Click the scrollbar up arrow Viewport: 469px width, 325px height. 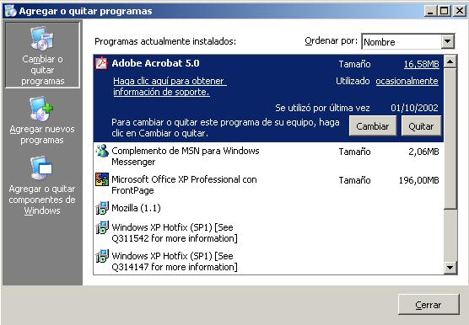(x=450, y=61)
